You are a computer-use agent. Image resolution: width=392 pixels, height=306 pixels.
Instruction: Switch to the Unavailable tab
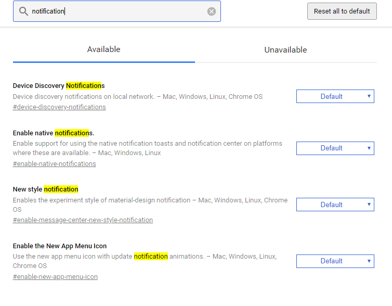tap(285, 50)
